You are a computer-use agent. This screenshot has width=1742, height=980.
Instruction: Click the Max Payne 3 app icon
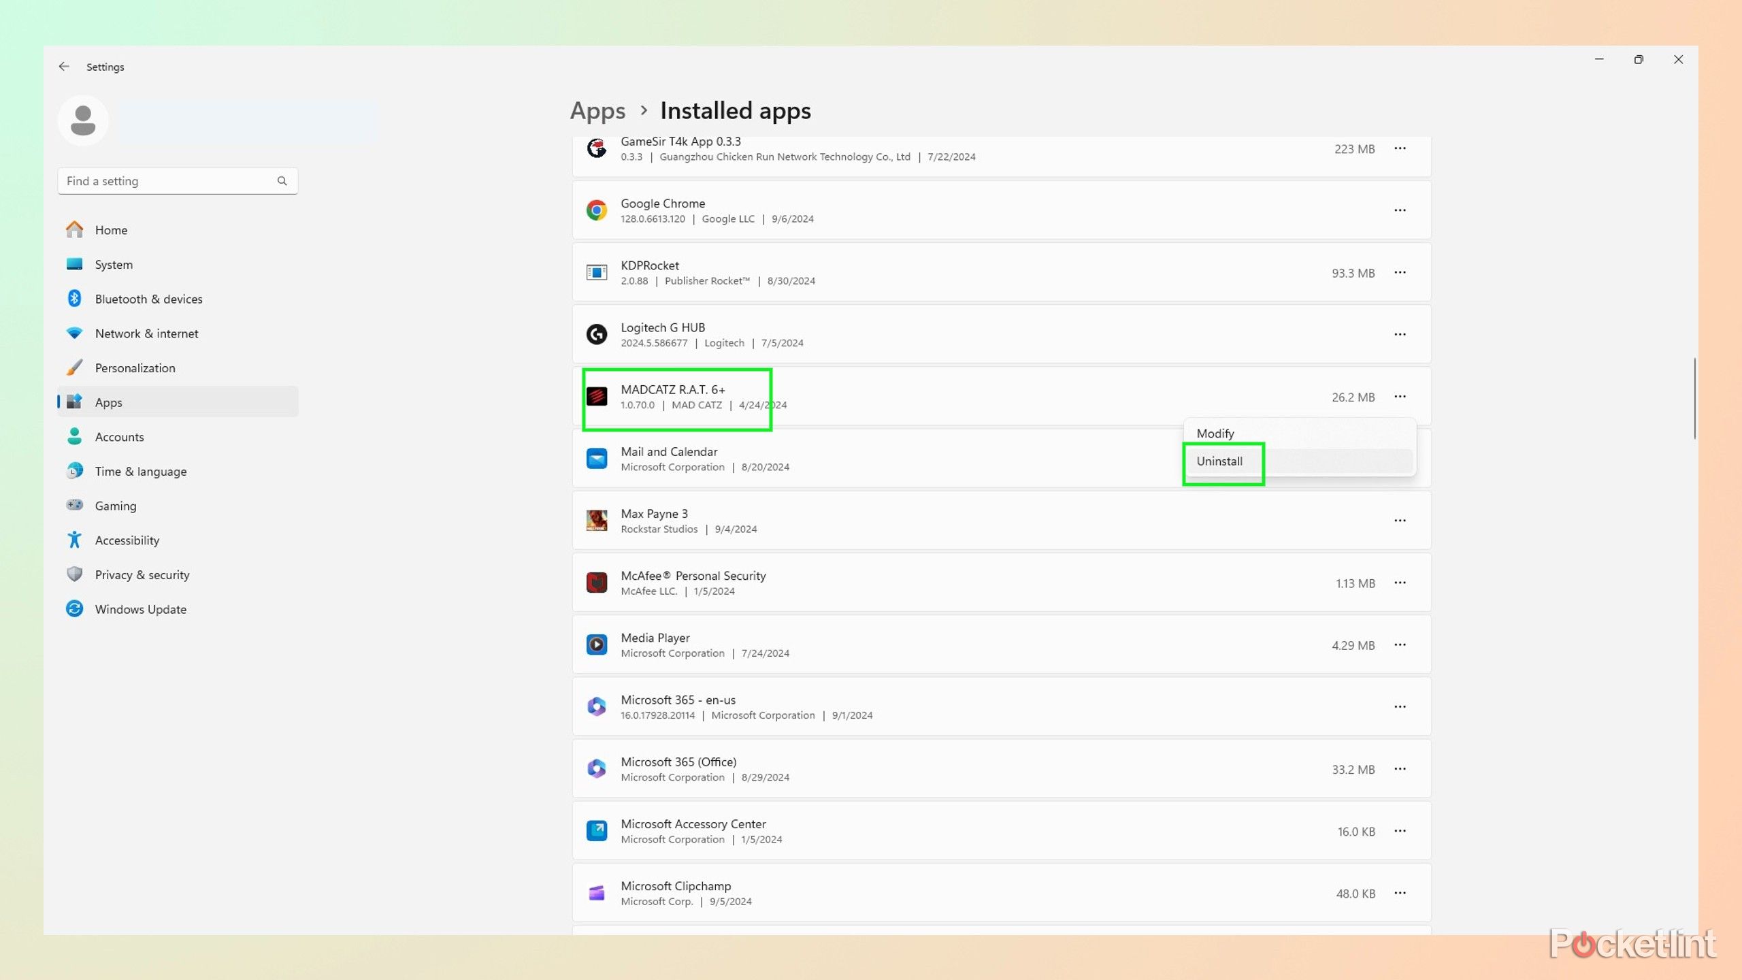[x=597, y=521]
